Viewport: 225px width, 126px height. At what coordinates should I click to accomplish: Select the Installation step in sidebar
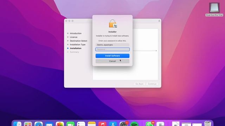click(76, 48)
